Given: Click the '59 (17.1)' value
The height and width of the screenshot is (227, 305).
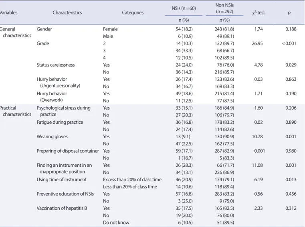Looking at the screenshot, I should coord(184,151).
